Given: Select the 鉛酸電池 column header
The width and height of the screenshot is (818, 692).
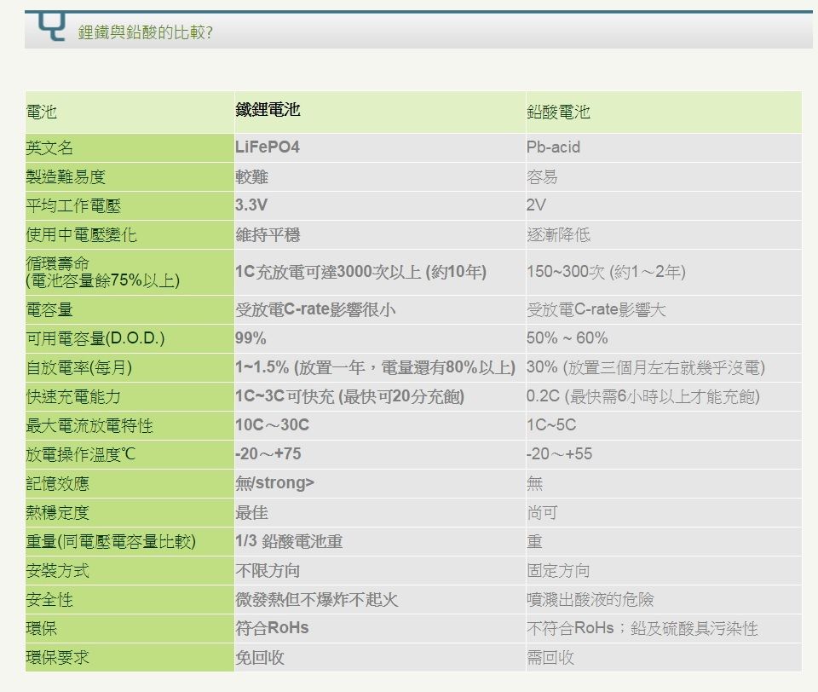Looking at the screenshot, I should tap(558, 112).
